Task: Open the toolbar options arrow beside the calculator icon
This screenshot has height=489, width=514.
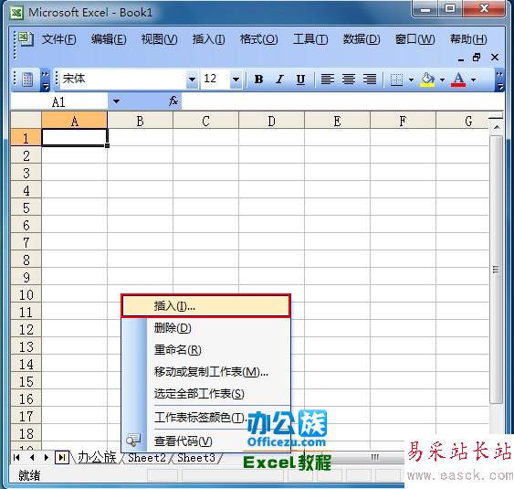Action: 46,80
